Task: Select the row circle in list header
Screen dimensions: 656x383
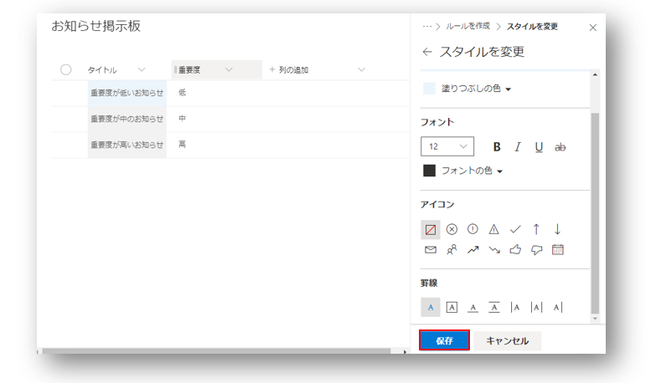Action: coord(66,70)
